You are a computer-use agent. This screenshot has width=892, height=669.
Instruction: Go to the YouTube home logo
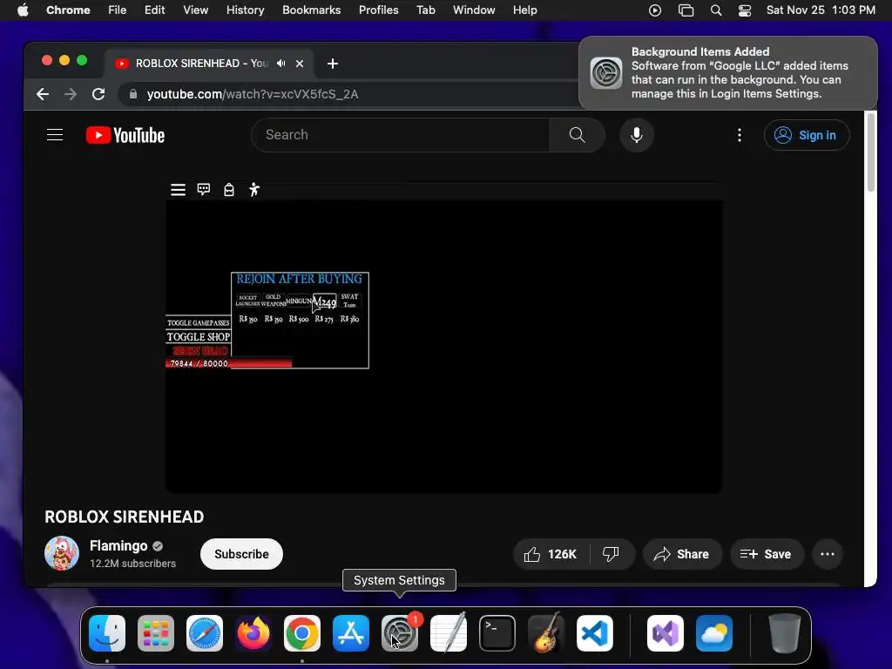(x=125, y=135)
